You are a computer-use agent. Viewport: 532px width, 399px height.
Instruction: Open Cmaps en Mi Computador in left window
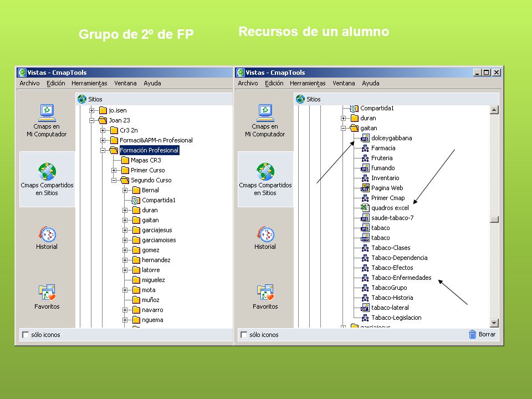[47, 120]
